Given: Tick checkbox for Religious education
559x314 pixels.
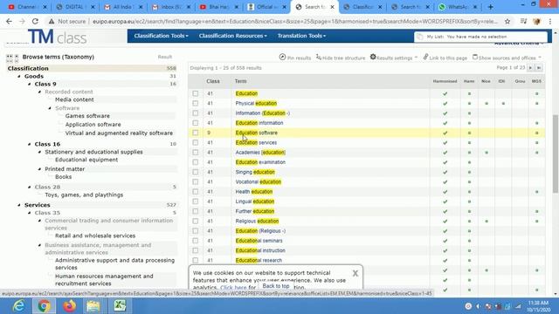Looking at the screenshot, I should pyautogui.click(x=196, y=221).
